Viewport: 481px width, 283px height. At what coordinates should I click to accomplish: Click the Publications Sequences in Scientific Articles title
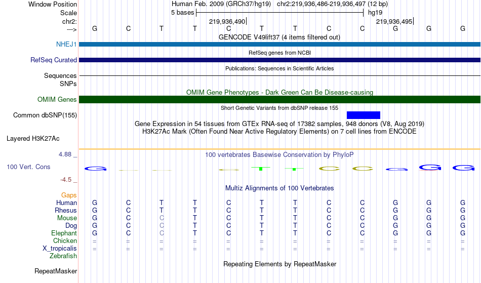coord(279,68)
